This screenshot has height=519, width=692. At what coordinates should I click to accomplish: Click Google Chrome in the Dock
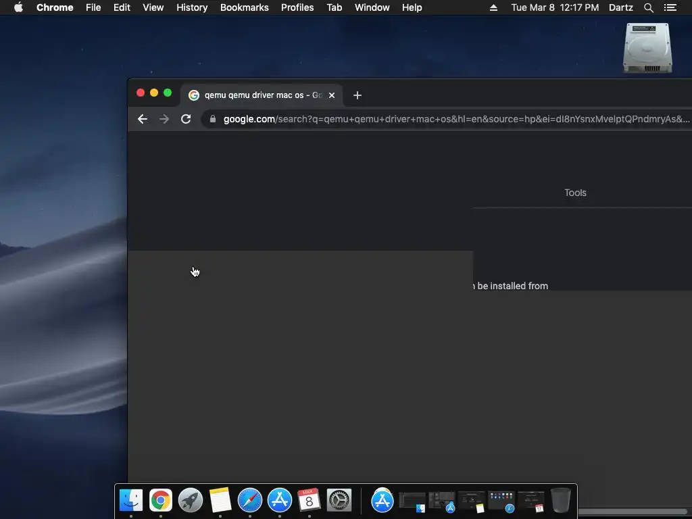(161, 500)
